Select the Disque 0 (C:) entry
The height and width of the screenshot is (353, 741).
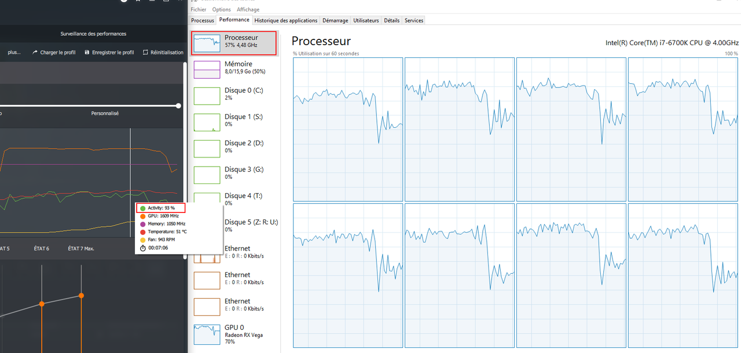pos(234,95)
